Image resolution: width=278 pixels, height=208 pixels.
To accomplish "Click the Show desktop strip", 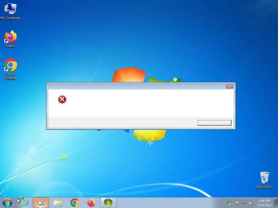I will [276, 203].
